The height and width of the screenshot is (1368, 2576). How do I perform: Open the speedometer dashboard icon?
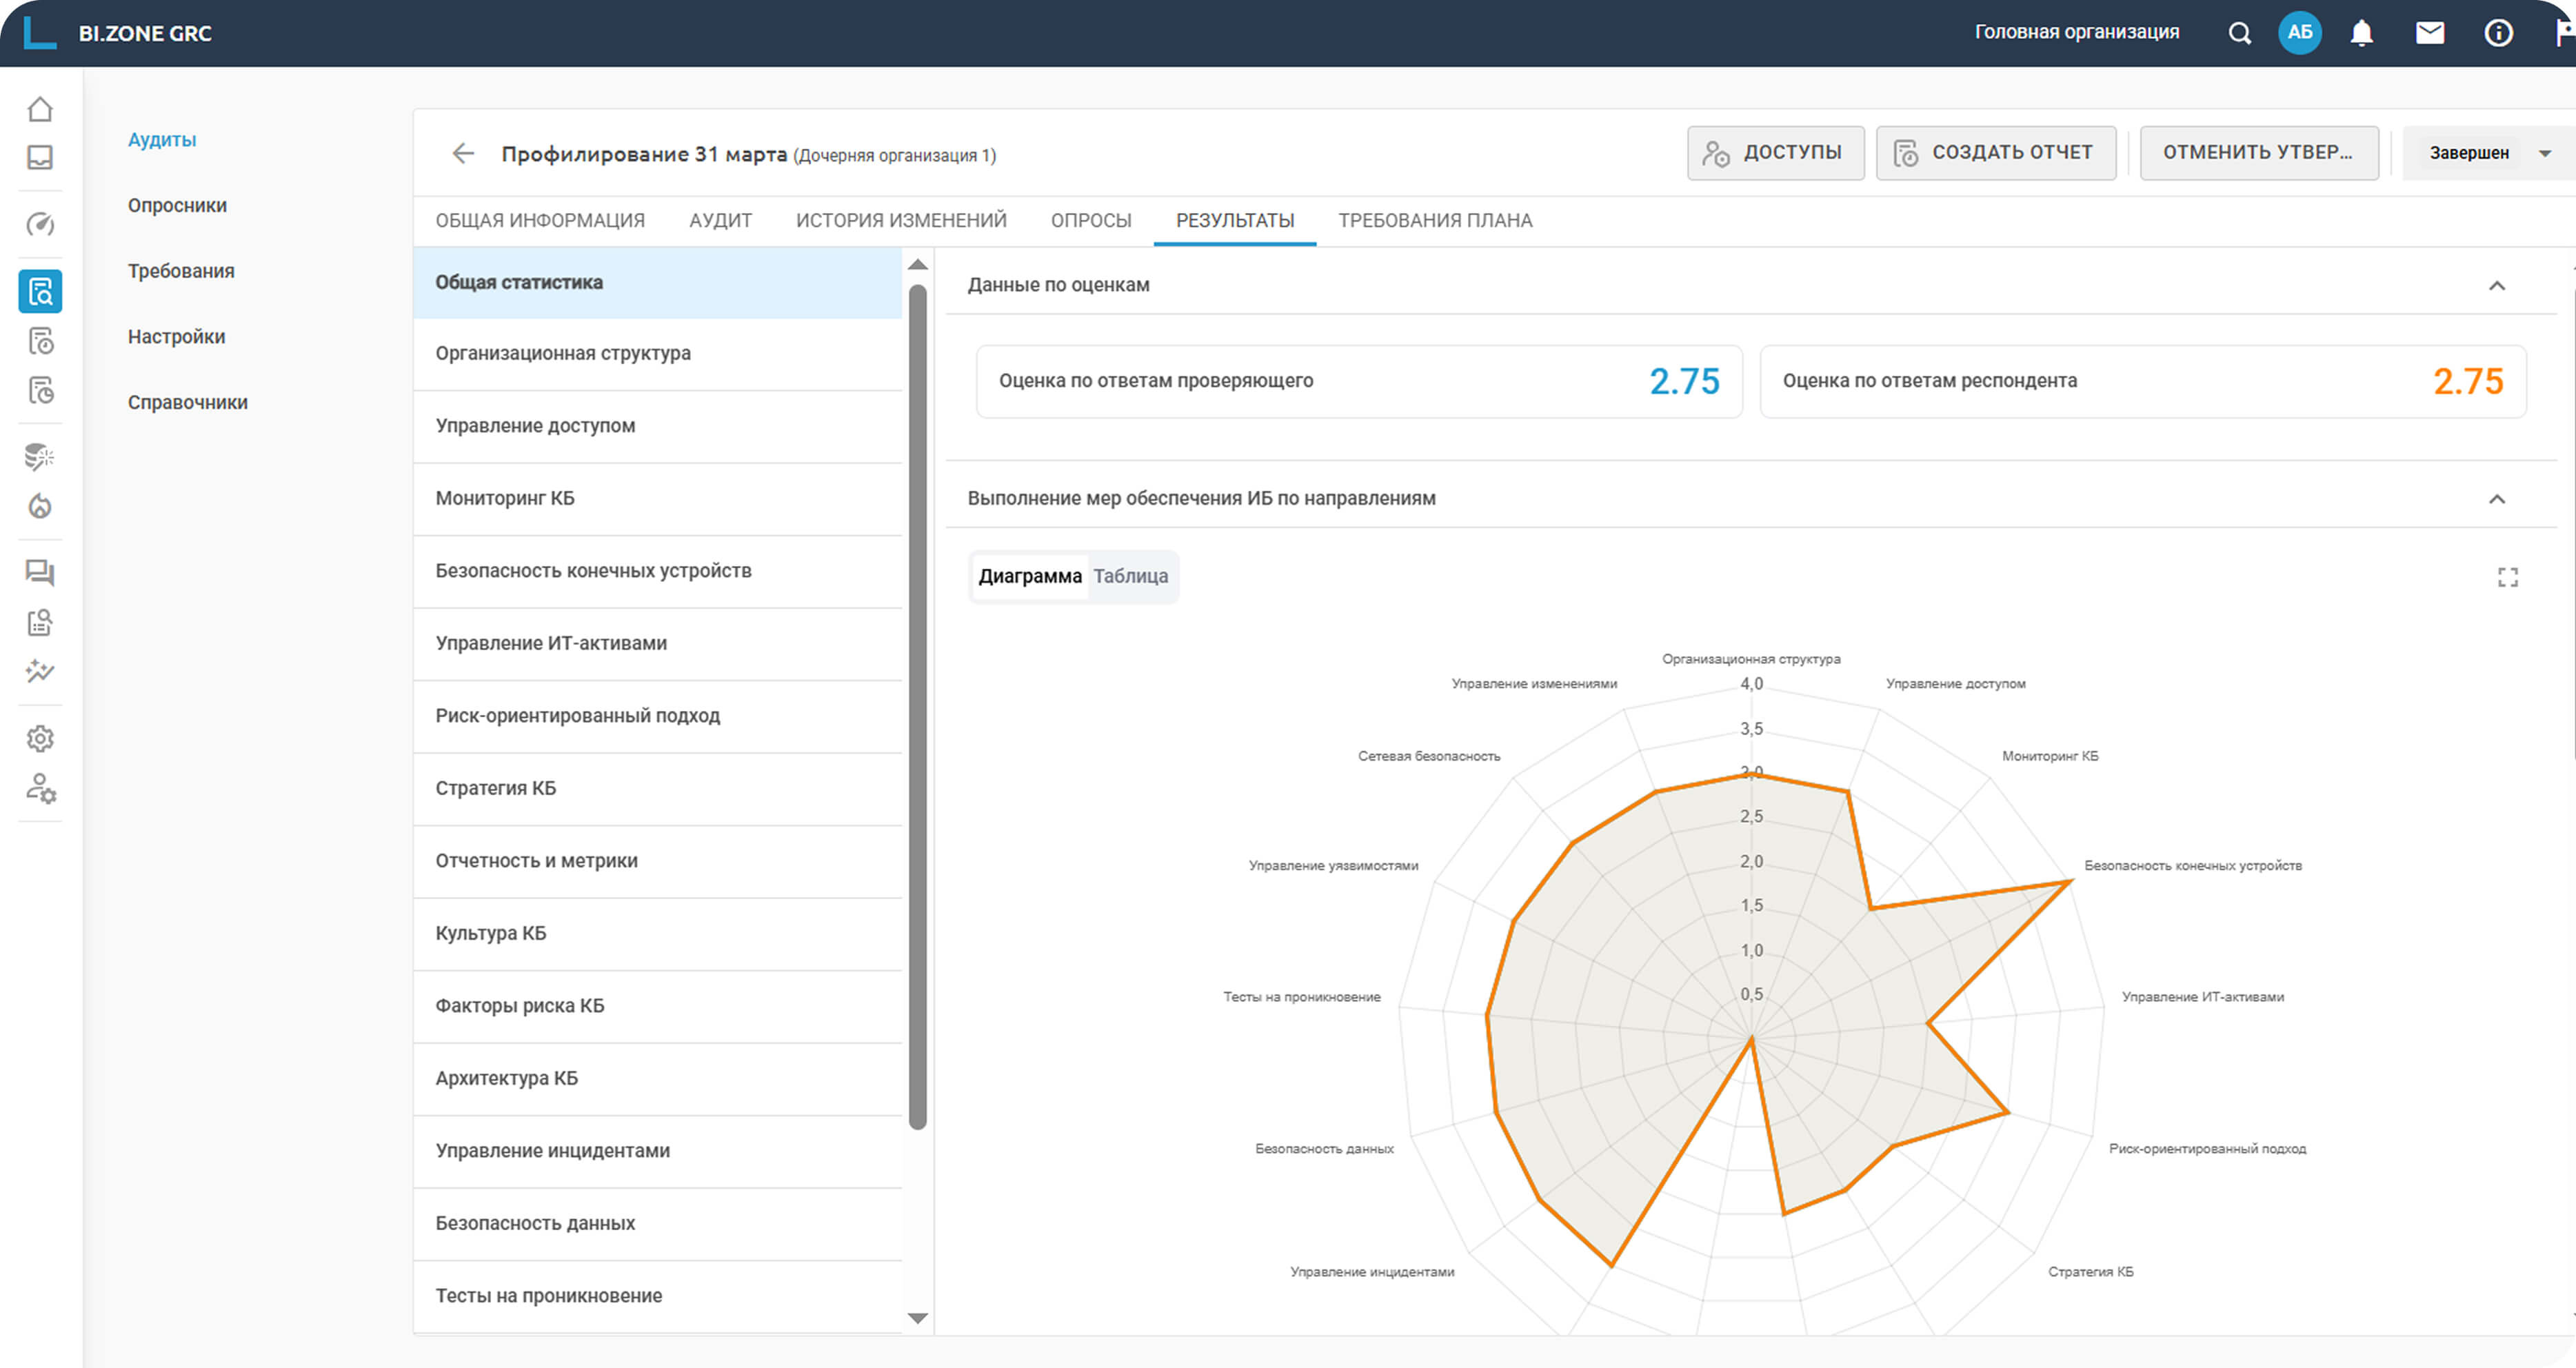(x=40, y=224)
